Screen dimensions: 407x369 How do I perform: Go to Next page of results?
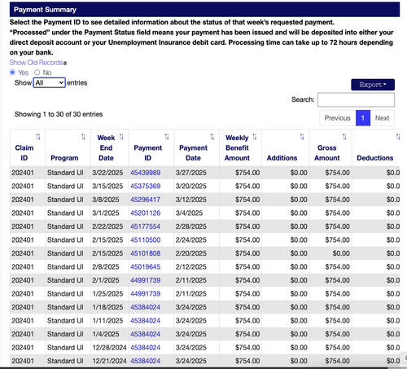pos(382,118)
